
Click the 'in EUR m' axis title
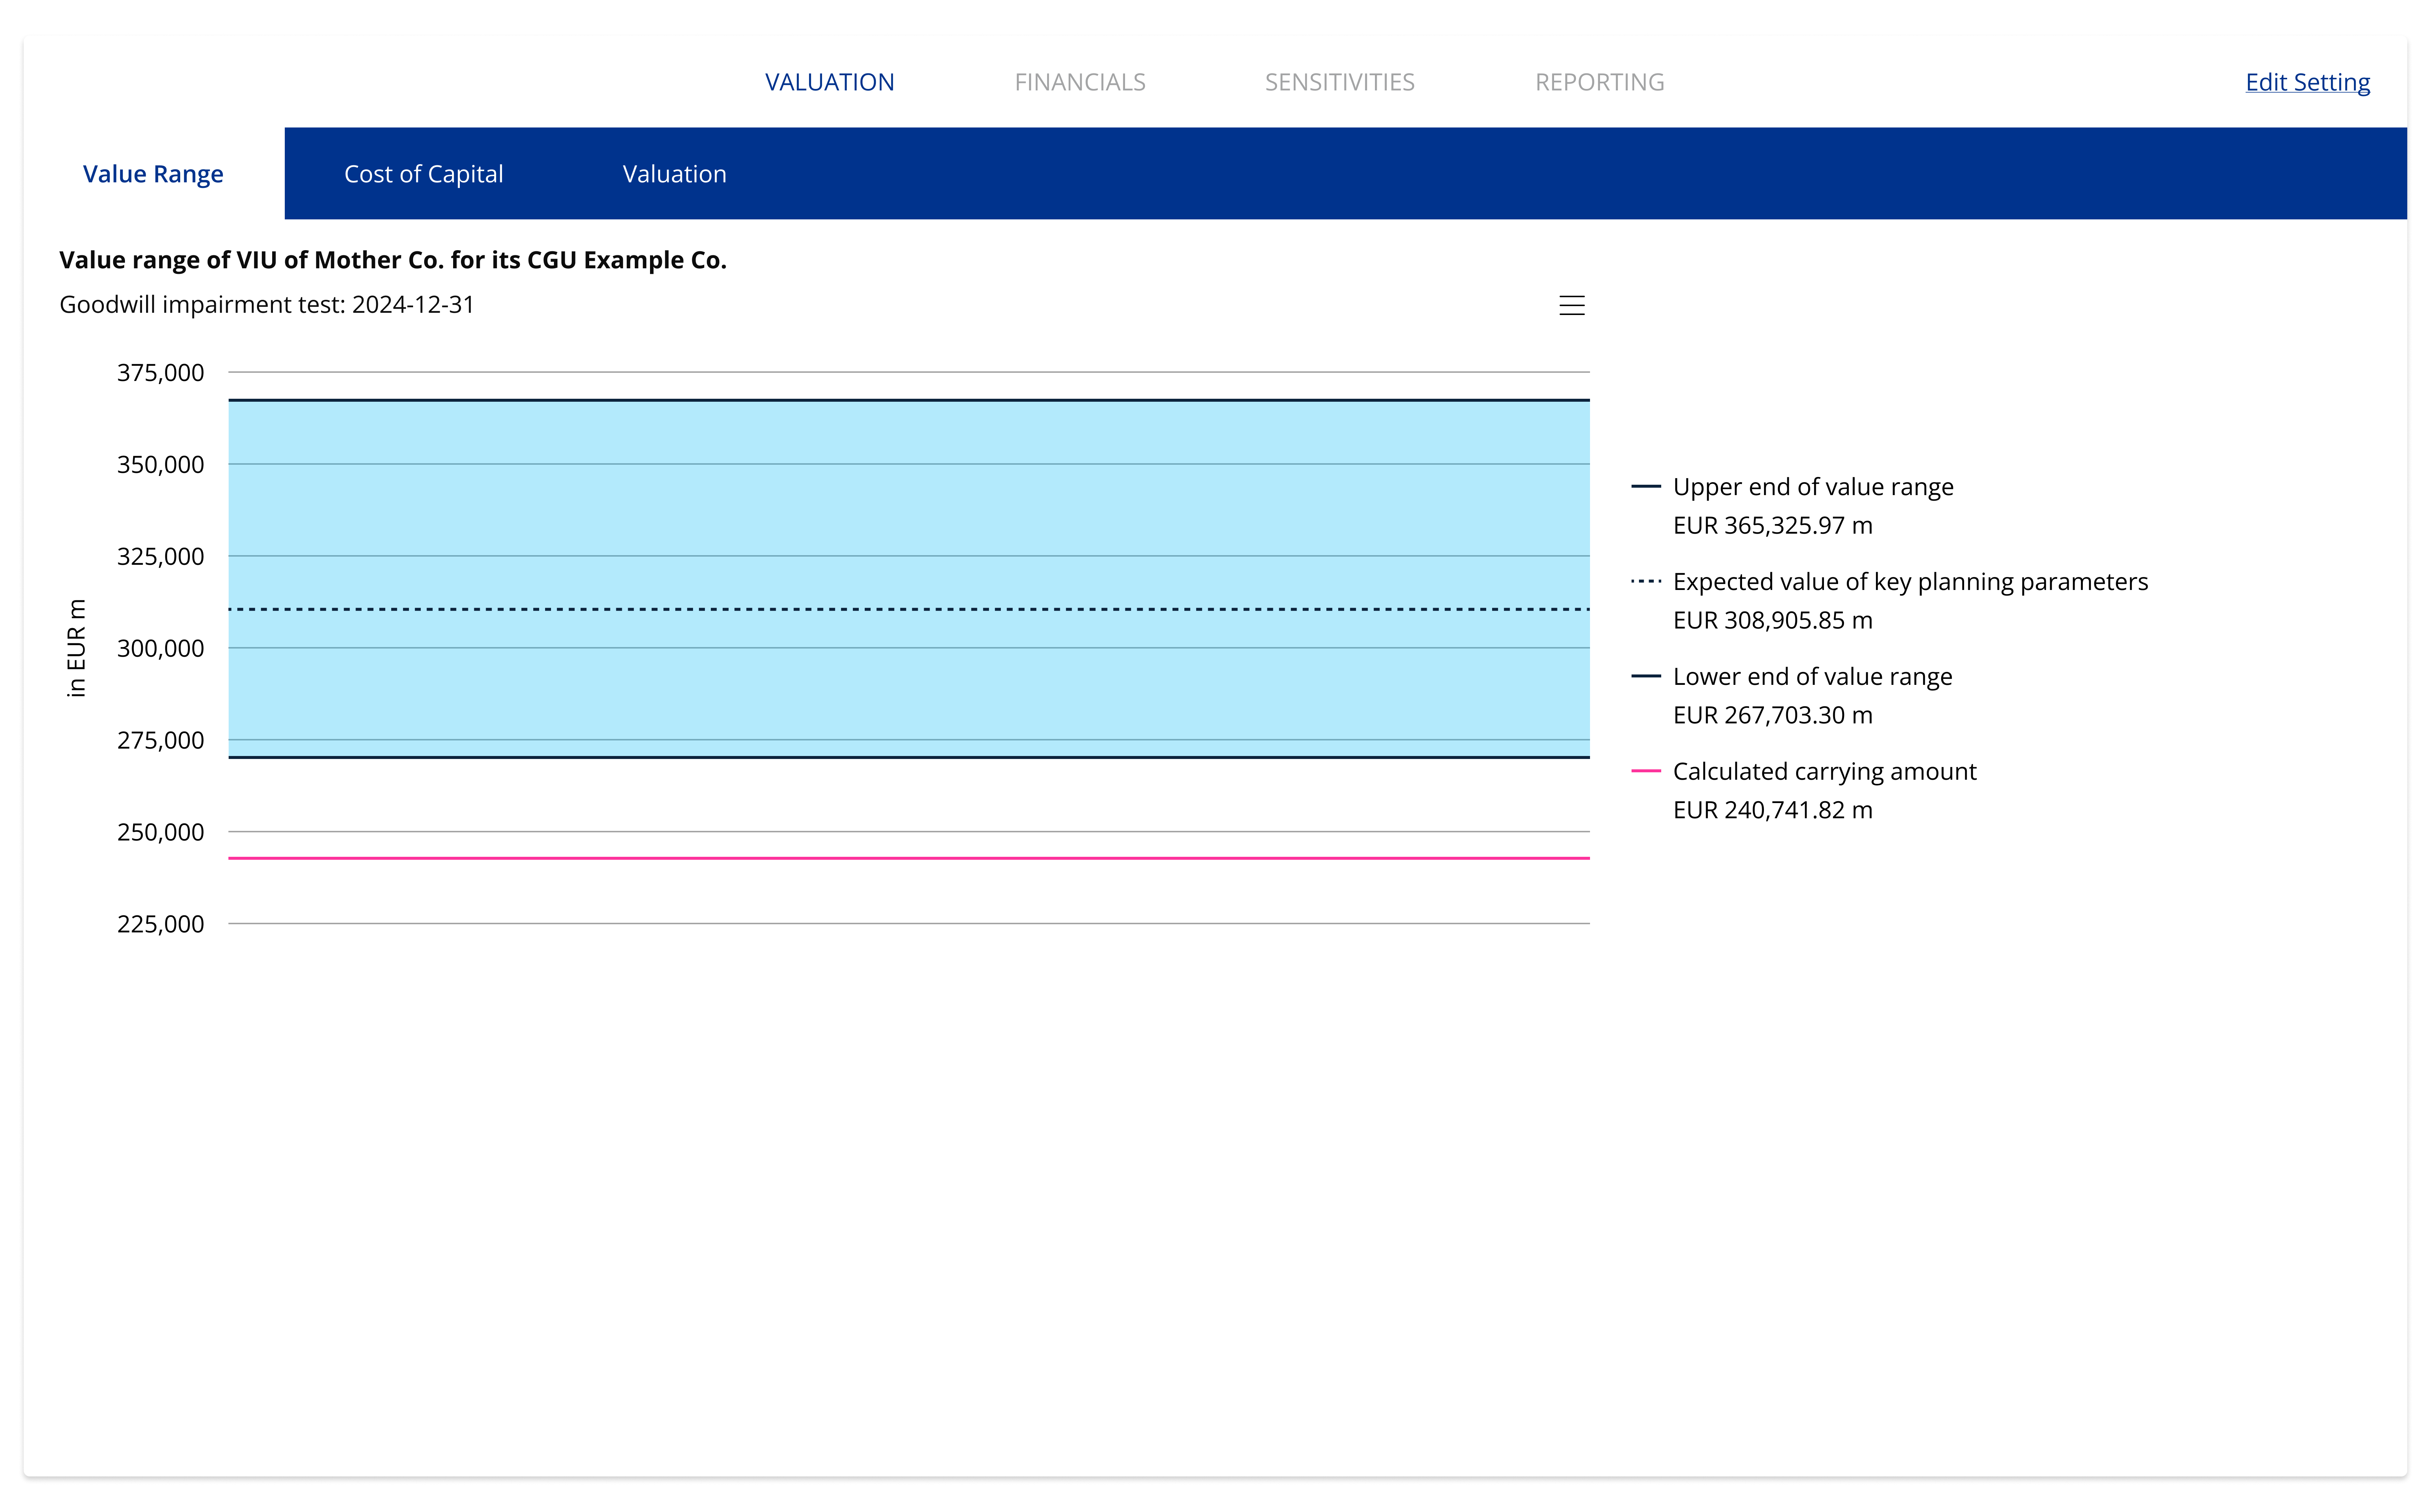76,648
